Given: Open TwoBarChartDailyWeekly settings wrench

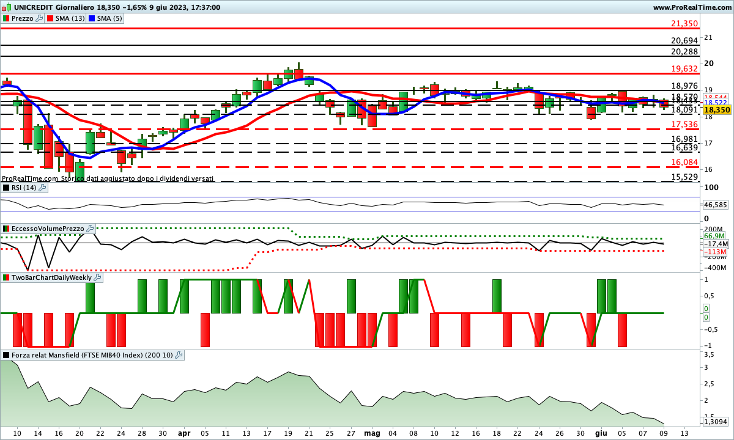Looking at the screenshot, I should click(x=98, y=277).
